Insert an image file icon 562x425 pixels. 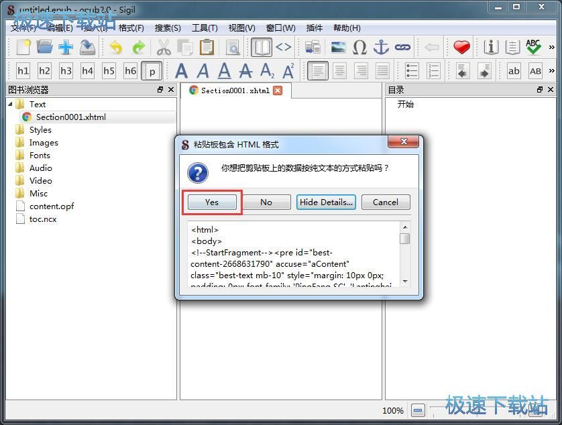[339, 48]
